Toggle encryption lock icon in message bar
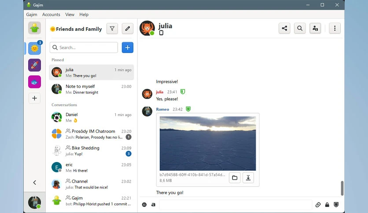Screen dimensions: 368x213 pyautogui.click(x=327, y=205)
